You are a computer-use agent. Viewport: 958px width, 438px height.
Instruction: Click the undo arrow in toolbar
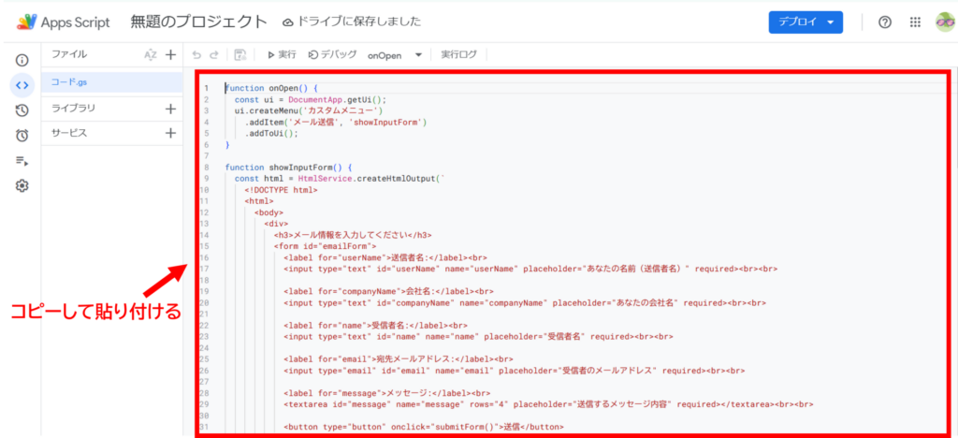[196, 55]
